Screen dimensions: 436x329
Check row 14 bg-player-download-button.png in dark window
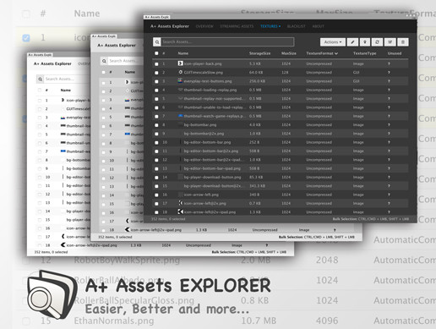pos(156,178)
